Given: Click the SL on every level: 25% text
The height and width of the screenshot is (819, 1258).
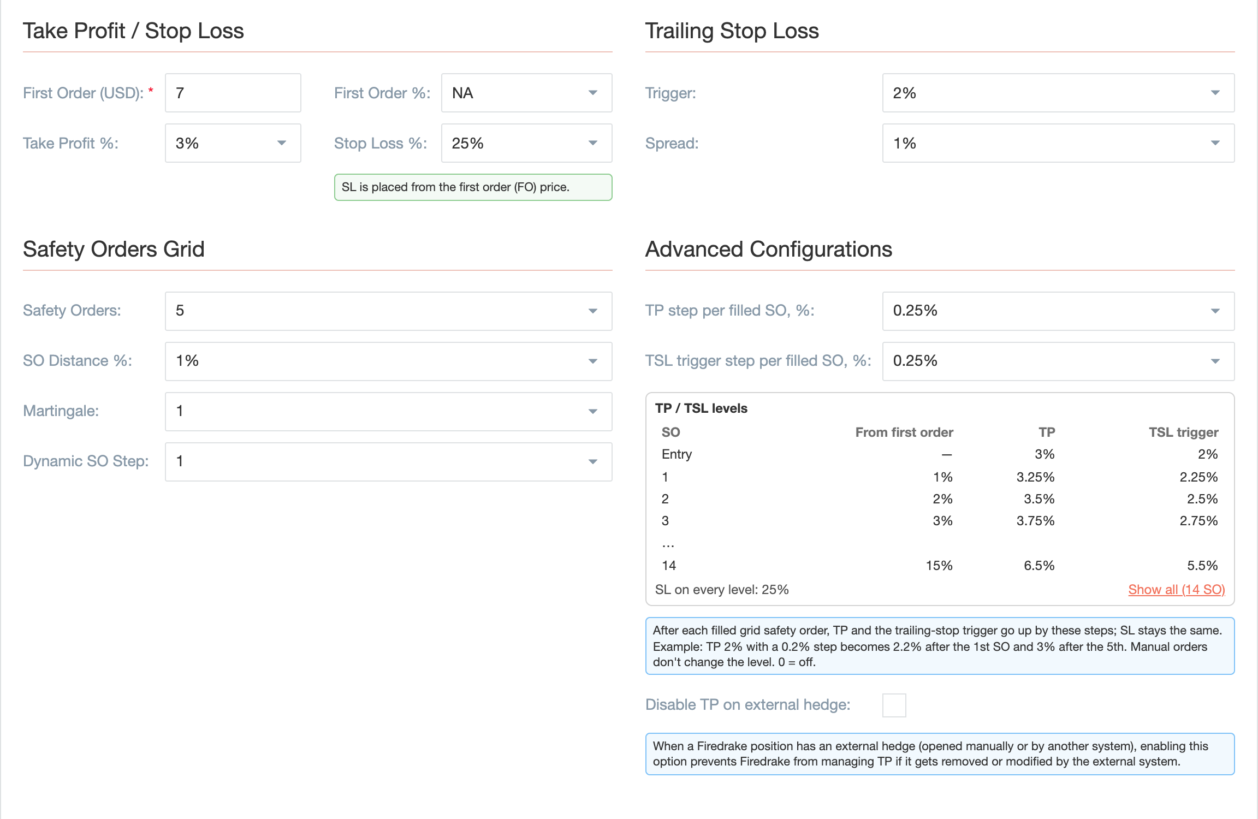Looking at the screenshot, I should click(x=722, y=590).
